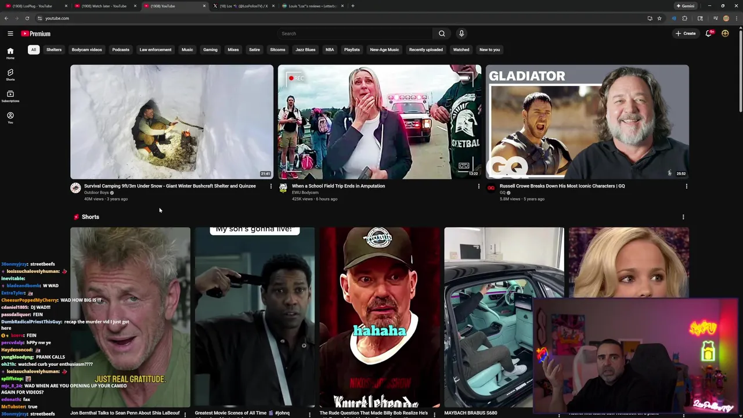This screenshot has width=743, height=418.
Task: Click the install app icon in address bar
Action: [650, 18]
